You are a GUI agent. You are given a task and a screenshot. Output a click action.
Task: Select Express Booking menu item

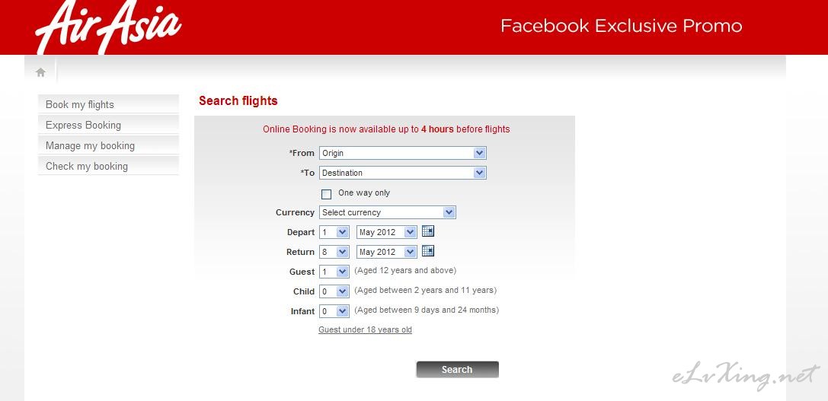point(108,125)
